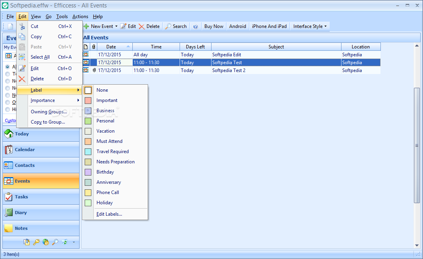
Task: Expand the Label submenu
Action: point(49,90)
